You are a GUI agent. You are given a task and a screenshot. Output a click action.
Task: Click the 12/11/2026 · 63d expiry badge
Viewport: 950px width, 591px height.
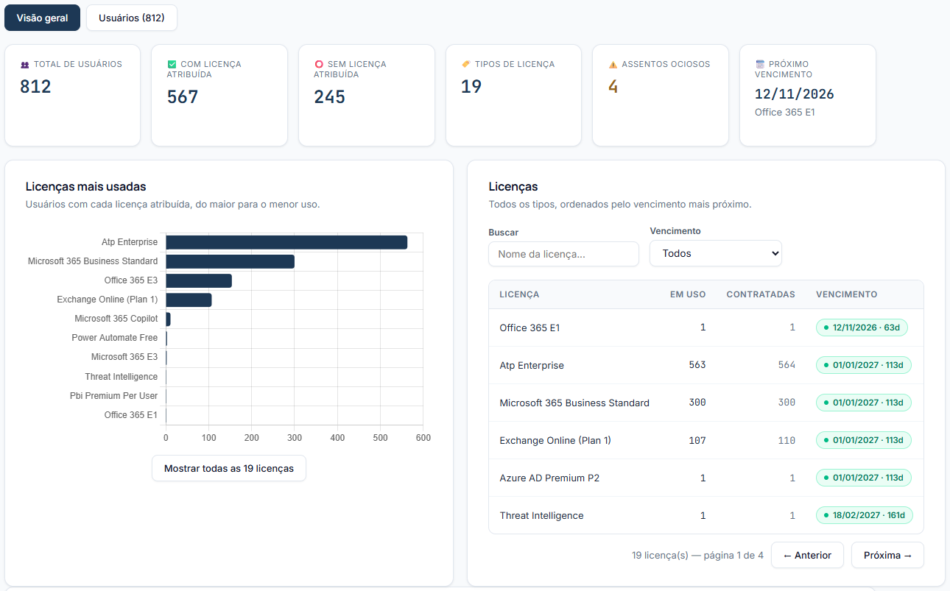(862, 328)
